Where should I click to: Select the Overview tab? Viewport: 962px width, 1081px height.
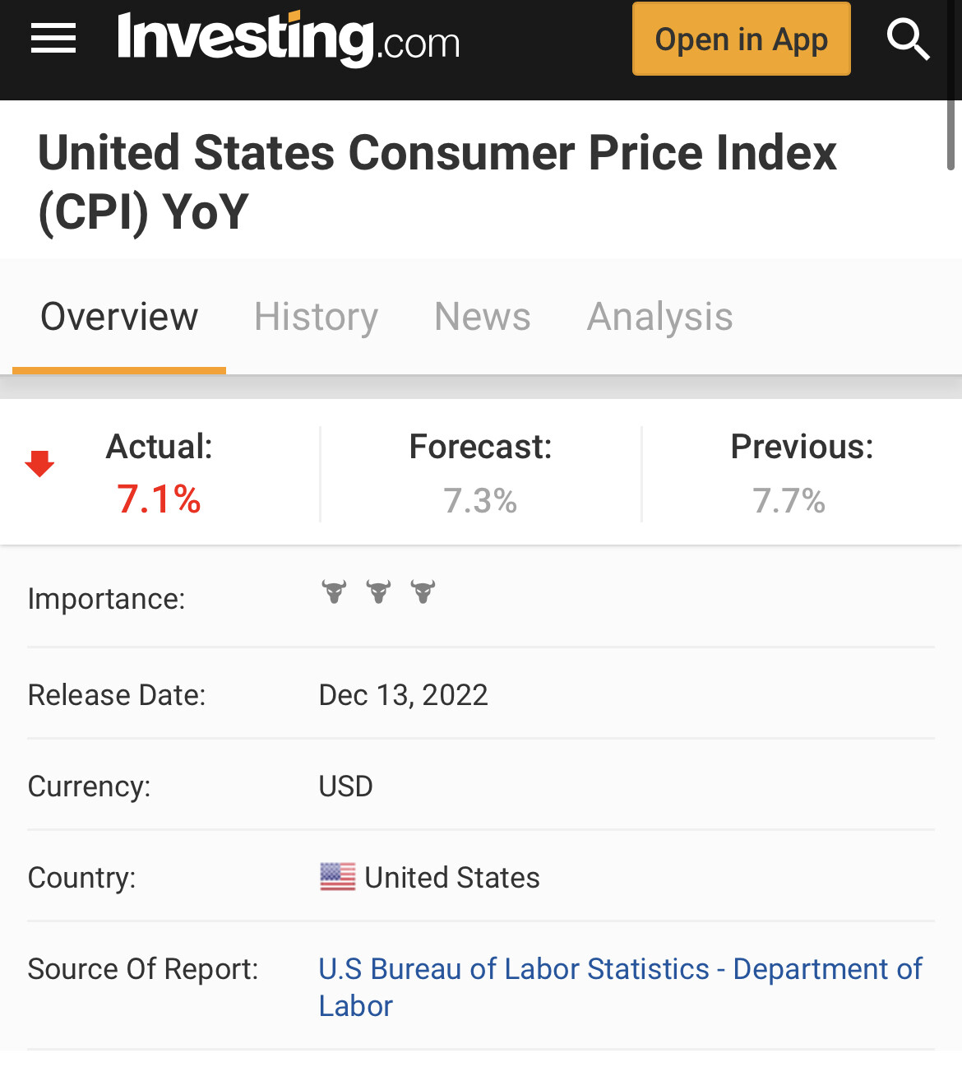[x=119, y=317]
